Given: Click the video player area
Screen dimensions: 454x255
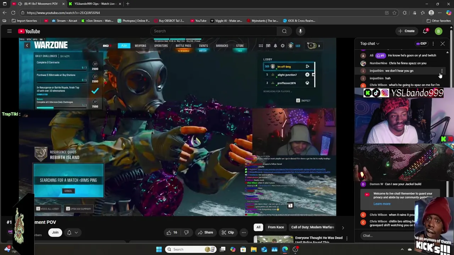Looking at the screenshot, I should coord(177,127).
